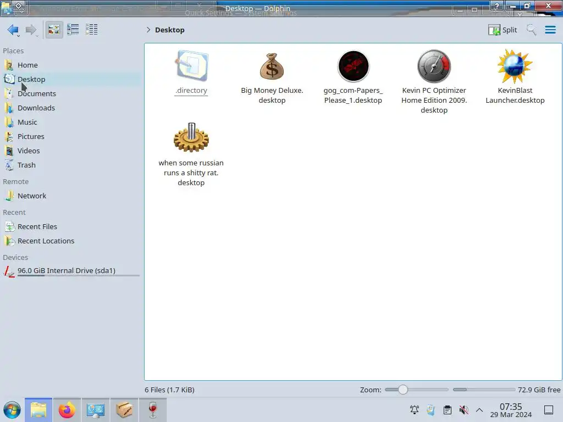This screenshot has width=563, height=422.
Task: Click the 'KevinBlast Launcher.desktop' file name
Action: click(x=515, y=96)
